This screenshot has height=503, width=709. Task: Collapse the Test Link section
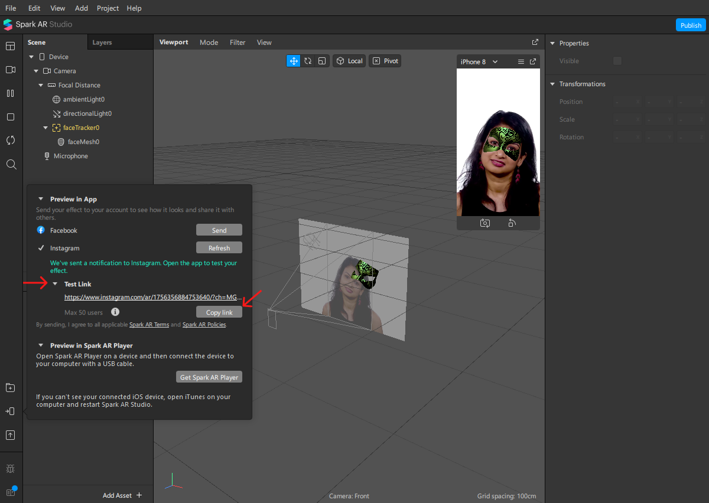(x=55, y=284)
